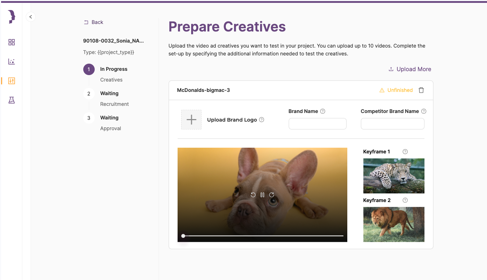Viewport: 487px width, 280px height.
Task: Skip forward in the video
Action: coord(272,195)
